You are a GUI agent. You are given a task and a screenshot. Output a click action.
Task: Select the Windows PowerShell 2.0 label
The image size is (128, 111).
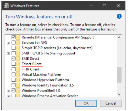click(41, 91)
